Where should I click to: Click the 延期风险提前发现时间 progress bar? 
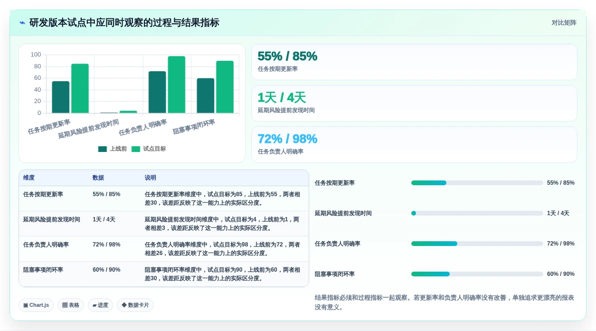477,213
